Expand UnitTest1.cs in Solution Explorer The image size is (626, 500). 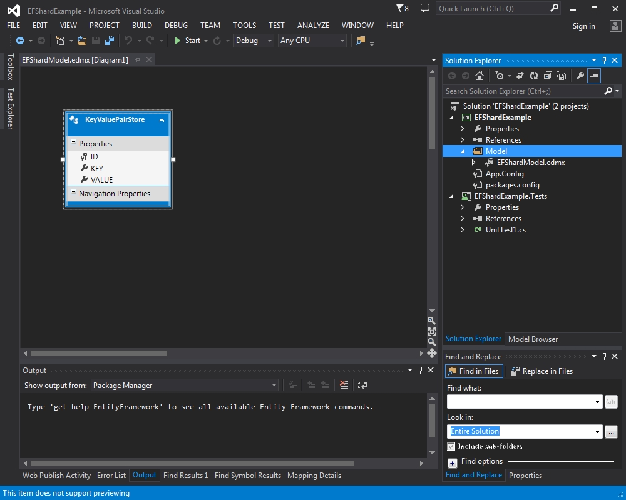pos(463,229)
